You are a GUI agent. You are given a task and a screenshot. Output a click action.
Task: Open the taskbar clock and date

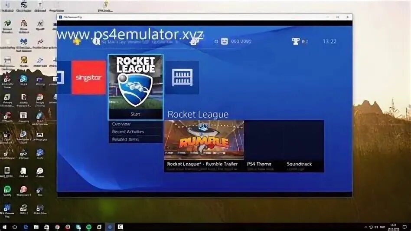click(393, 227)
